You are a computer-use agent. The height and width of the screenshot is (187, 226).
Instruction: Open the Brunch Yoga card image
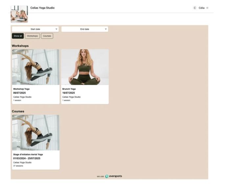(x=85, y=67)
